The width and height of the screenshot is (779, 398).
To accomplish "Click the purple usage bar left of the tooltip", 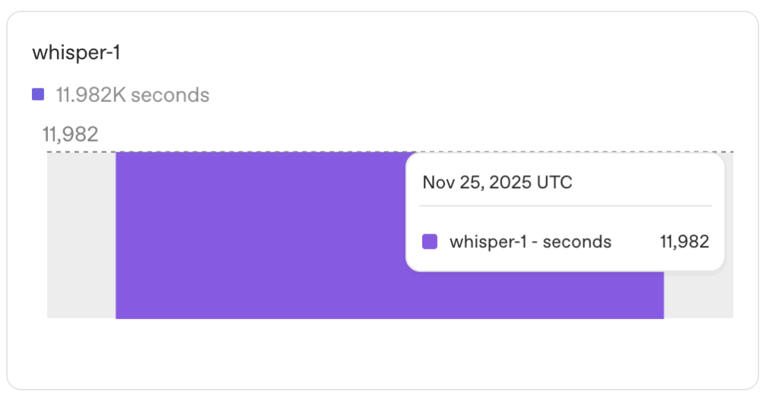I will tap(259, 234).
